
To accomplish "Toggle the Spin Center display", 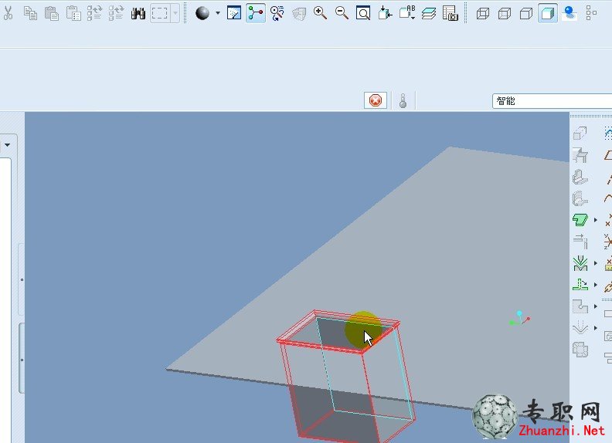I will click(256, 13).
